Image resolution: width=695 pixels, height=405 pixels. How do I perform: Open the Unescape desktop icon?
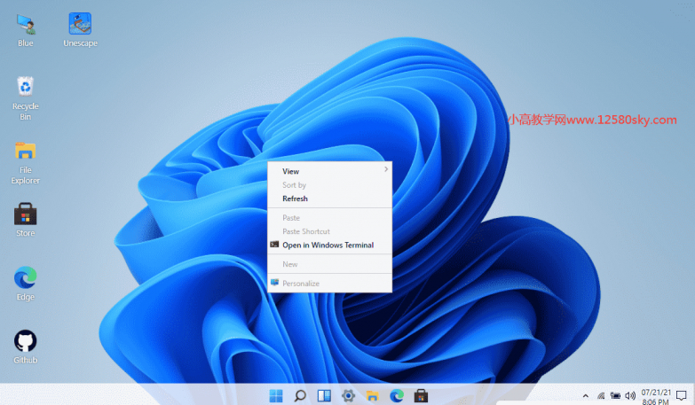tap(80, 26)
